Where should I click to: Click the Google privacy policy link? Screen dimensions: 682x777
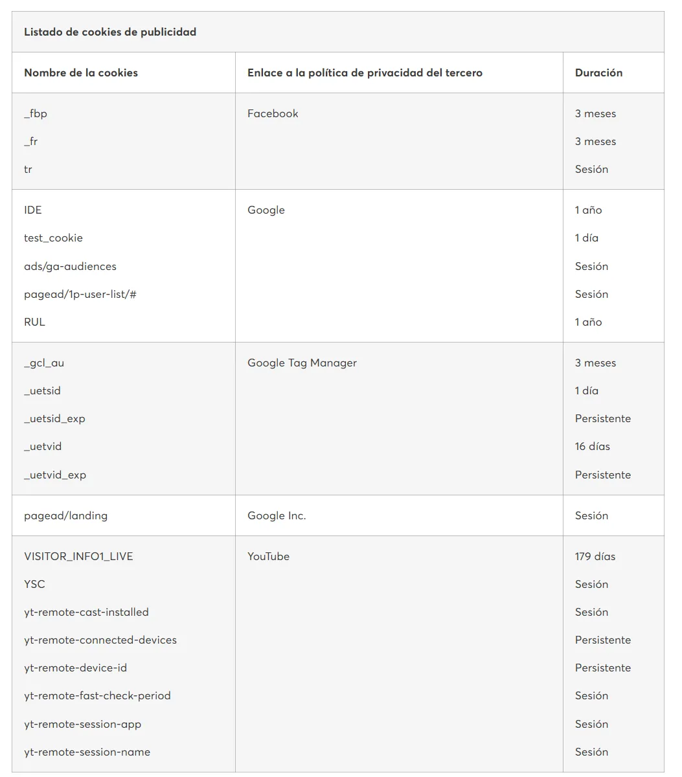coord(266,210)
